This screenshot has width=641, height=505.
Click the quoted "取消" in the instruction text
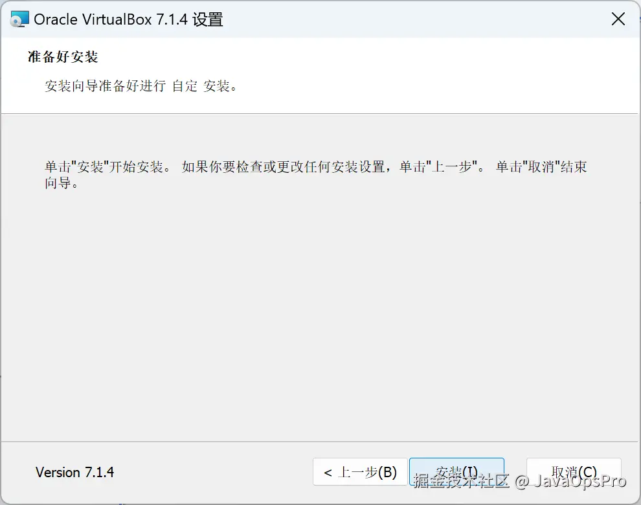pos(541,167)
